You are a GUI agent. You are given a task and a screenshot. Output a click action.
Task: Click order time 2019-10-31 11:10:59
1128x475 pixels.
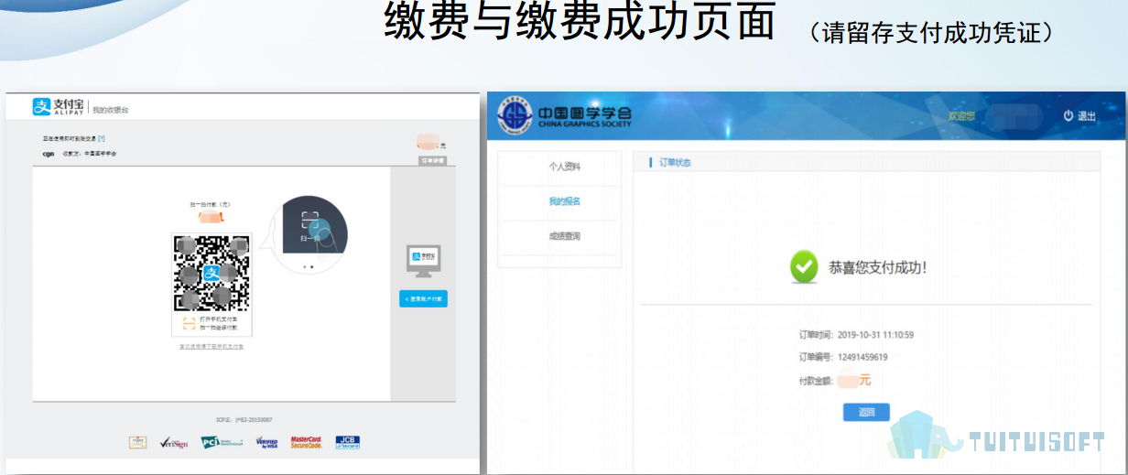pos(875,335)
